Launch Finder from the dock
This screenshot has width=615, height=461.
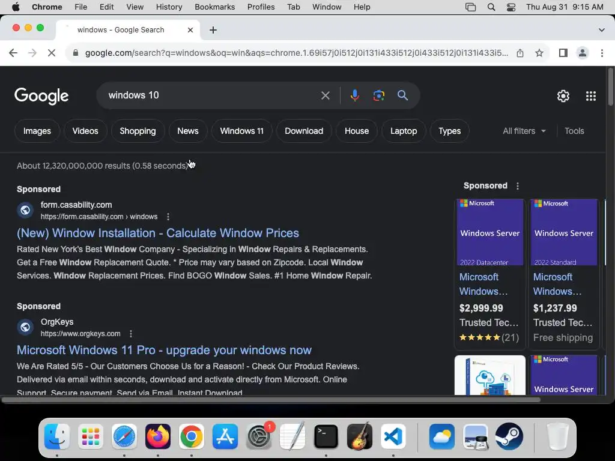(x=57, y=436)
